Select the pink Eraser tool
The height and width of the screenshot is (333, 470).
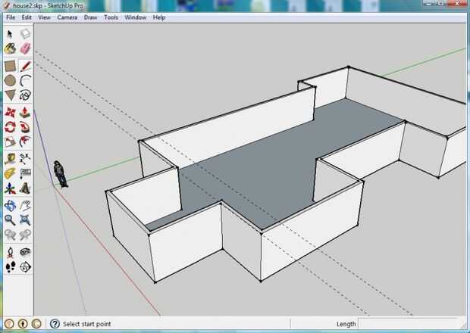pyautogui.click(x=25, y=48)
